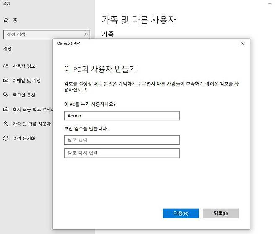The height and width of the screenshot is (234, 276).
Task: Click the 사용자 정보 person-card icon
Action: pos(5,66)
